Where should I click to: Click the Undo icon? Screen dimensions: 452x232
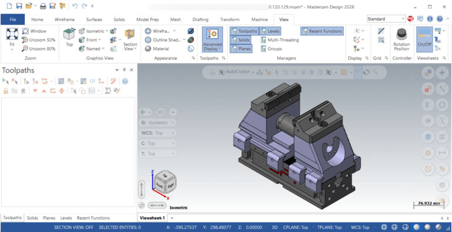[75, 6]
